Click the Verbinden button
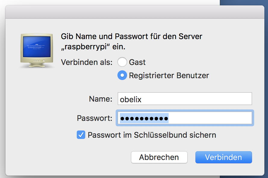Image resolution: width=268 pixels, height=178 pixels. 223,157
